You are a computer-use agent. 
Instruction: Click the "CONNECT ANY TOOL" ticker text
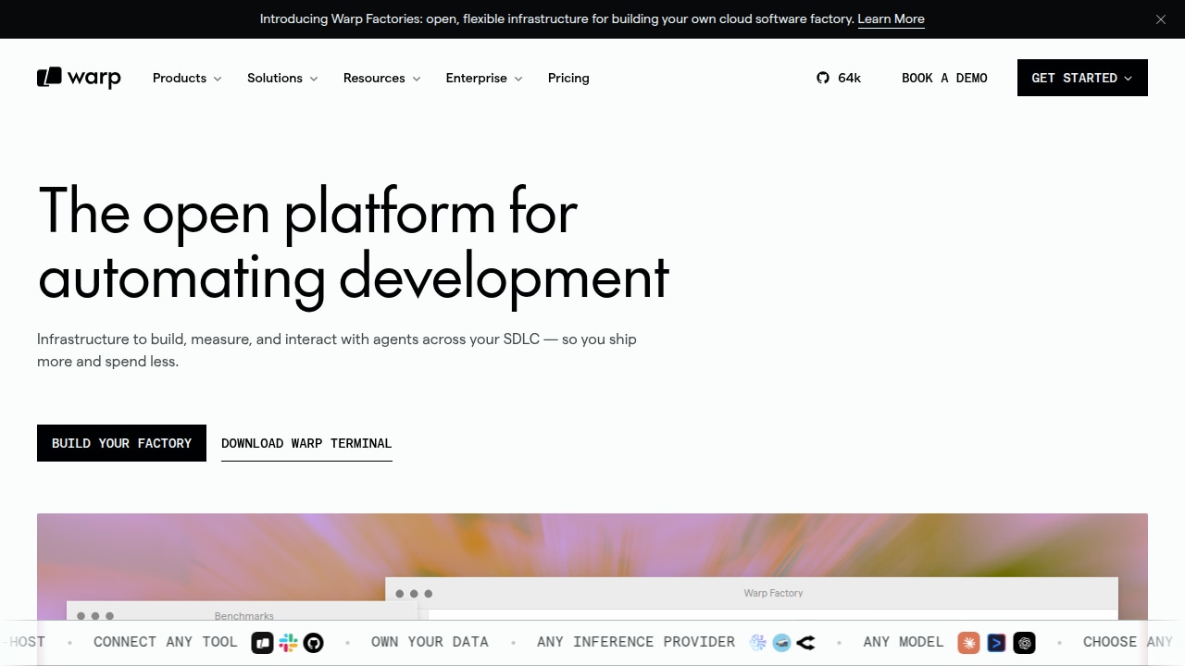[x=166, y=642]
